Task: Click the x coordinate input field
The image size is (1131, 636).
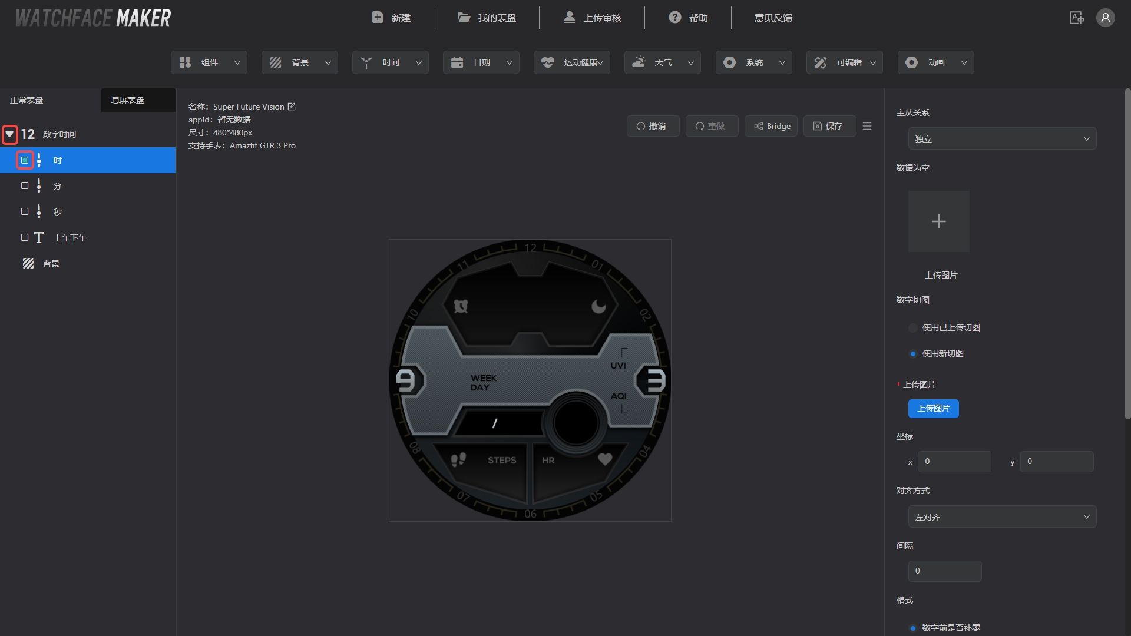Action: coord(954,462)
